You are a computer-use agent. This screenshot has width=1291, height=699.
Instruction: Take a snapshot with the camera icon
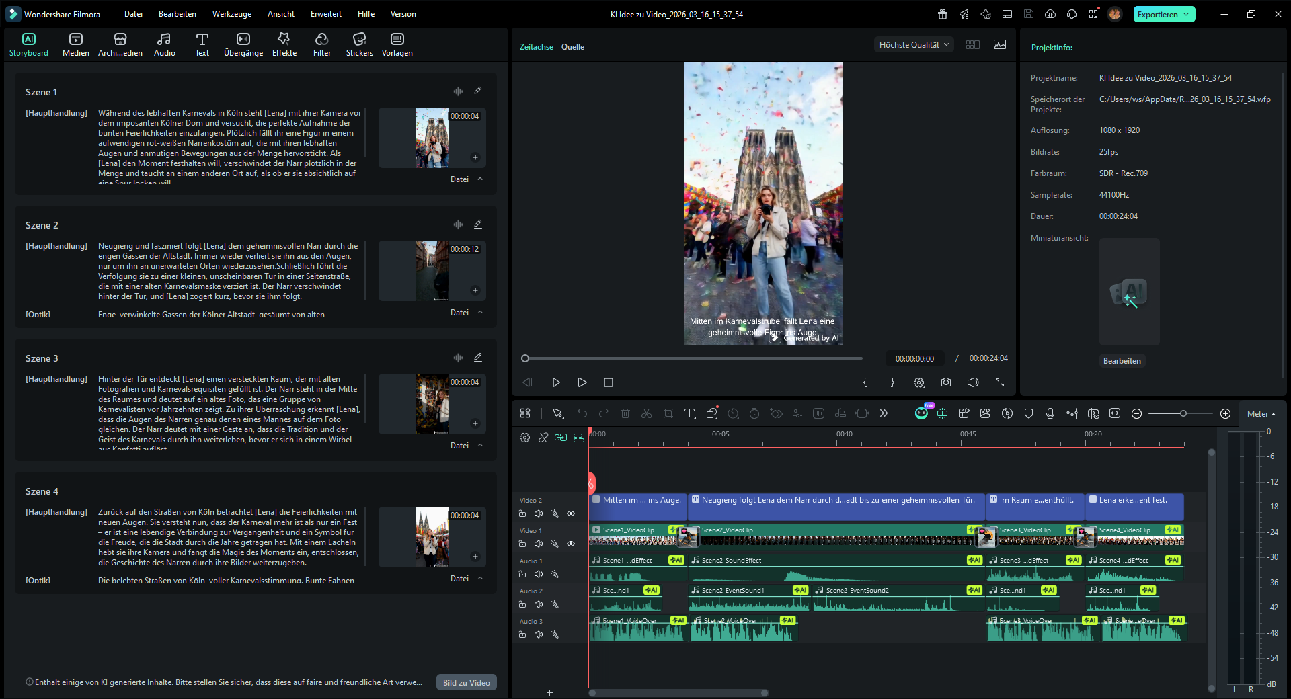click(946, 382)
